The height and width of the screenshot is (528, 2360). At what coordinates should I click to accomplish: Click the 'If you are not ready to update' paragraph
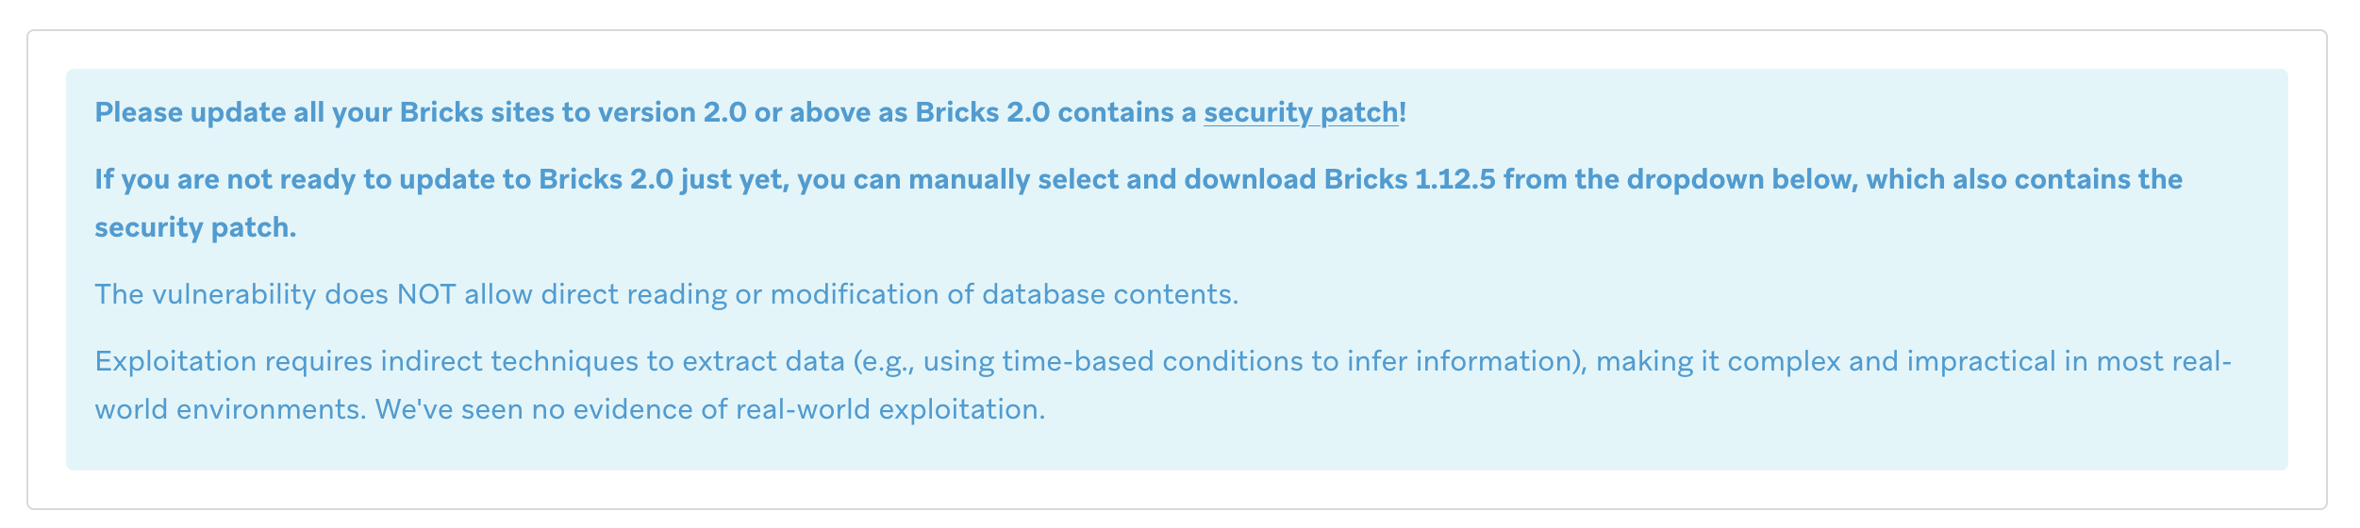click(x=1138, y=203)
